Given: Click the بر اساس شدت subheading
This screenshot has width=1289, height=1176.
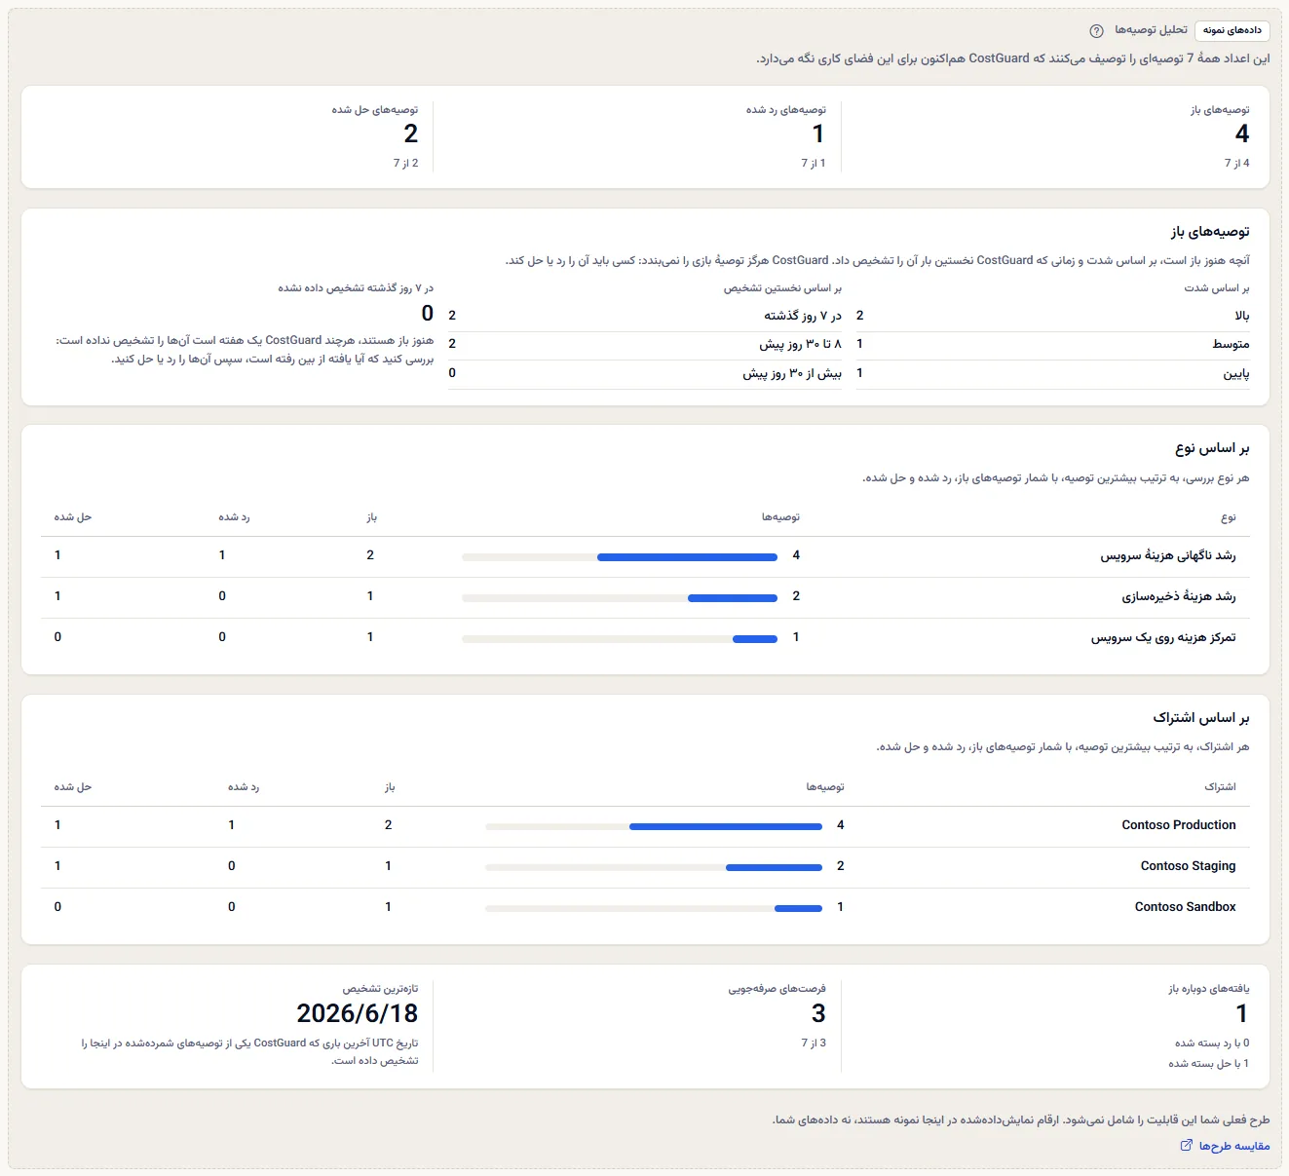Looking at the screenshot, I should tap(1217, 288).
